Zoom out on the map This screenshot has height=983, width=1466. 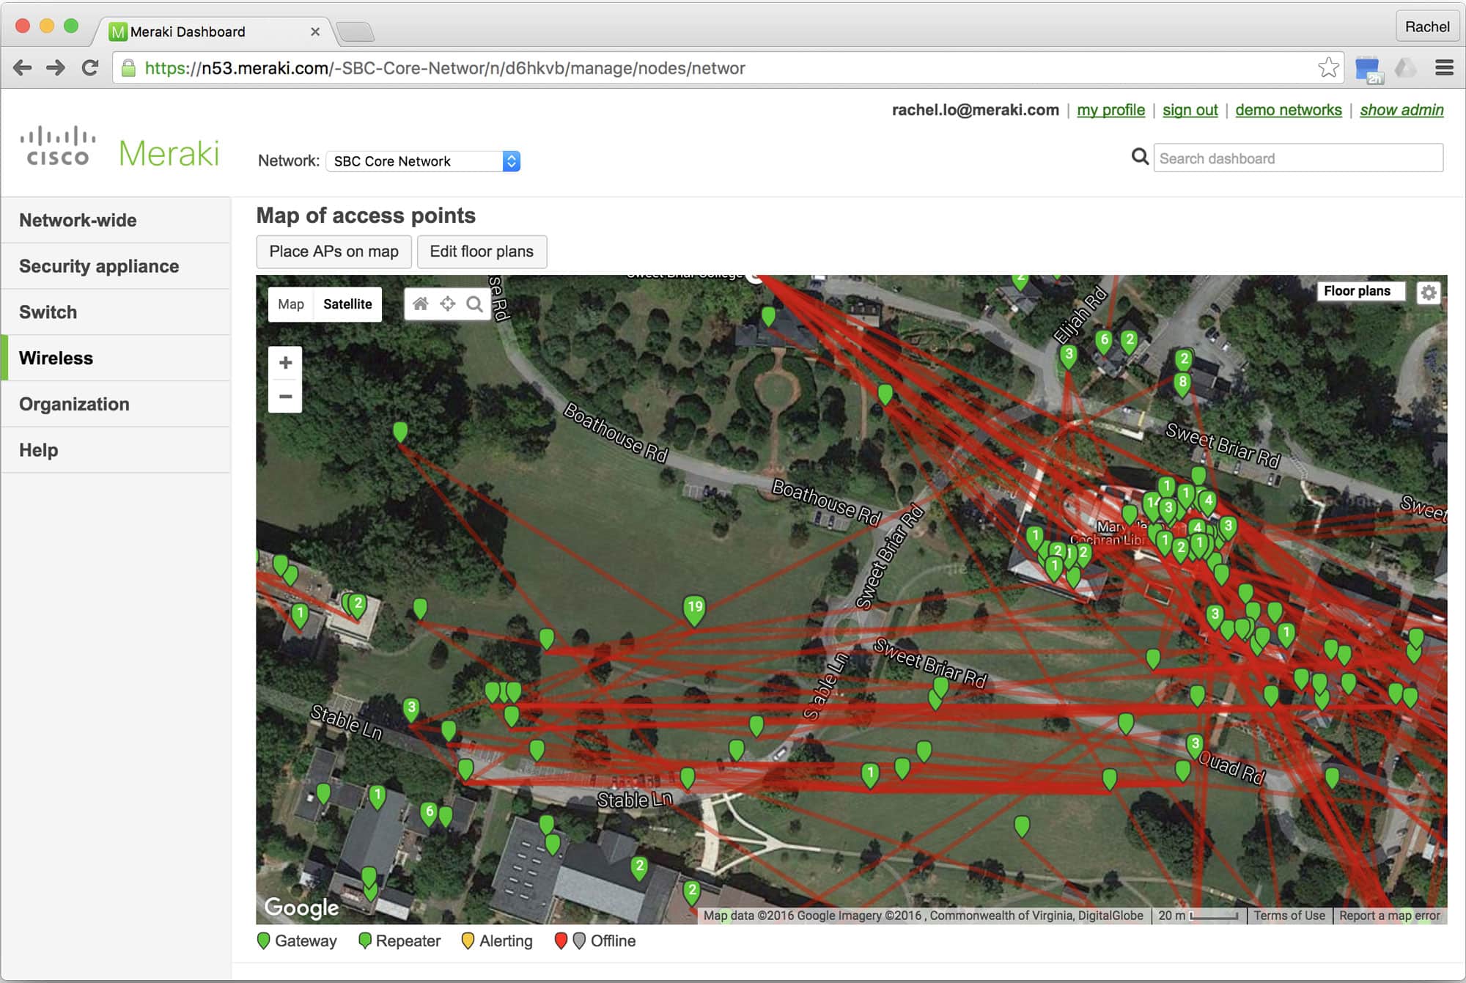tap(285, 397)
